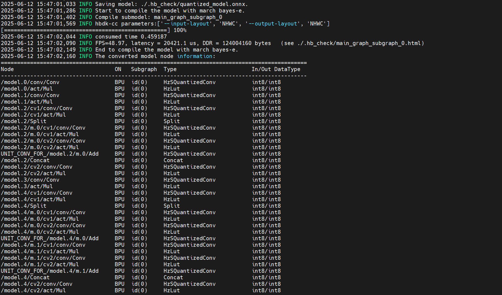Click 'int8/int8' in the '/model.4/cv2/act/Mul' row
The image size is (502, 295).
(266, 290)
